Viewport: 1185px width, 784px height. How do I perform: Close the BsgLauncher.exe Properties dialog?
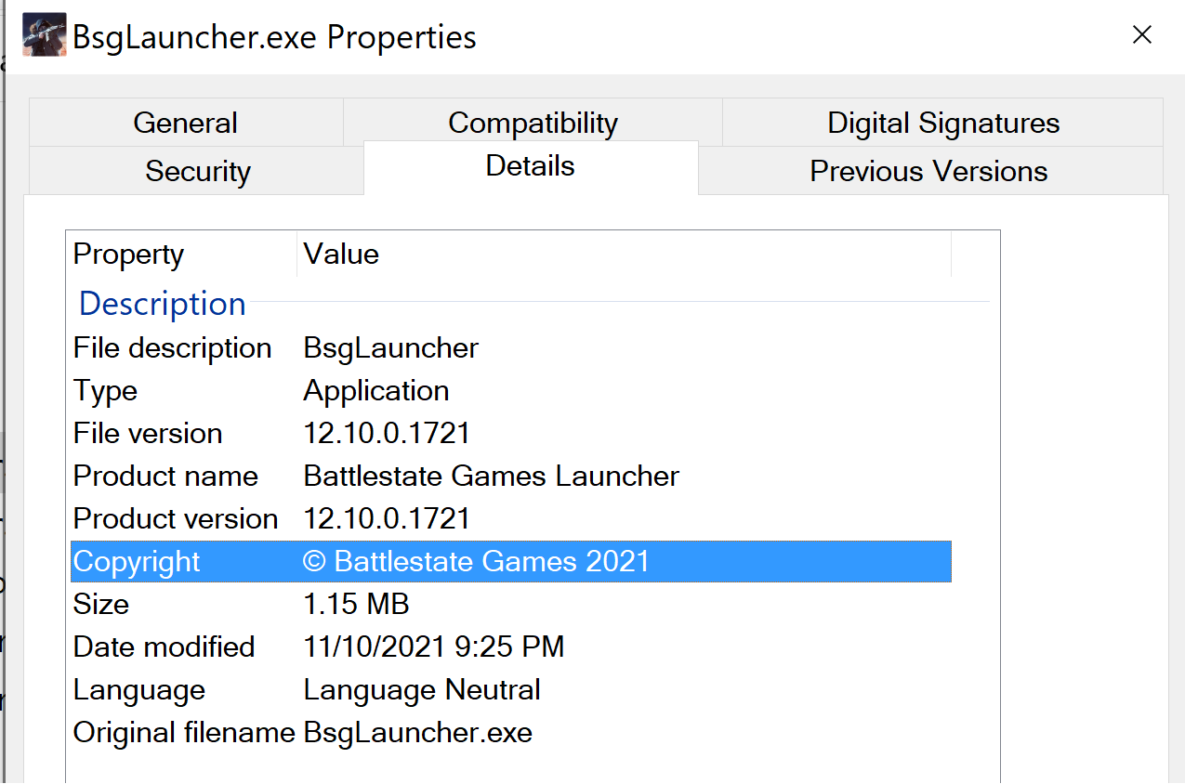click(1142, 35)
